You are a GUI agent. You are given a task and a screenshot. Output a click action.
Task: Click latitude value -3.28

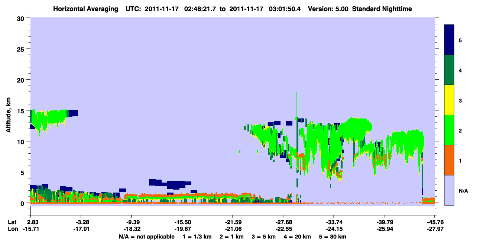pos(81,222)
